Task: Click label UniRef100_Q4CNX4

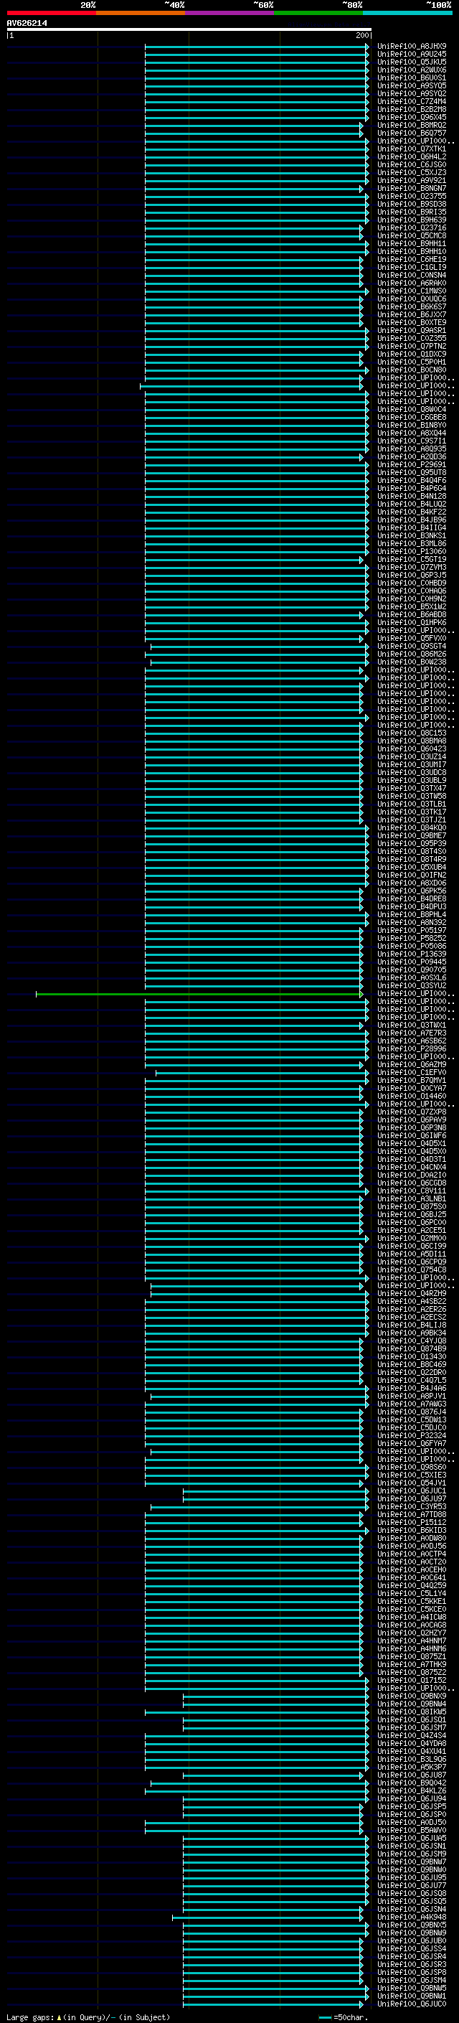Action: pyautogui.click(x=412, y=1167)
